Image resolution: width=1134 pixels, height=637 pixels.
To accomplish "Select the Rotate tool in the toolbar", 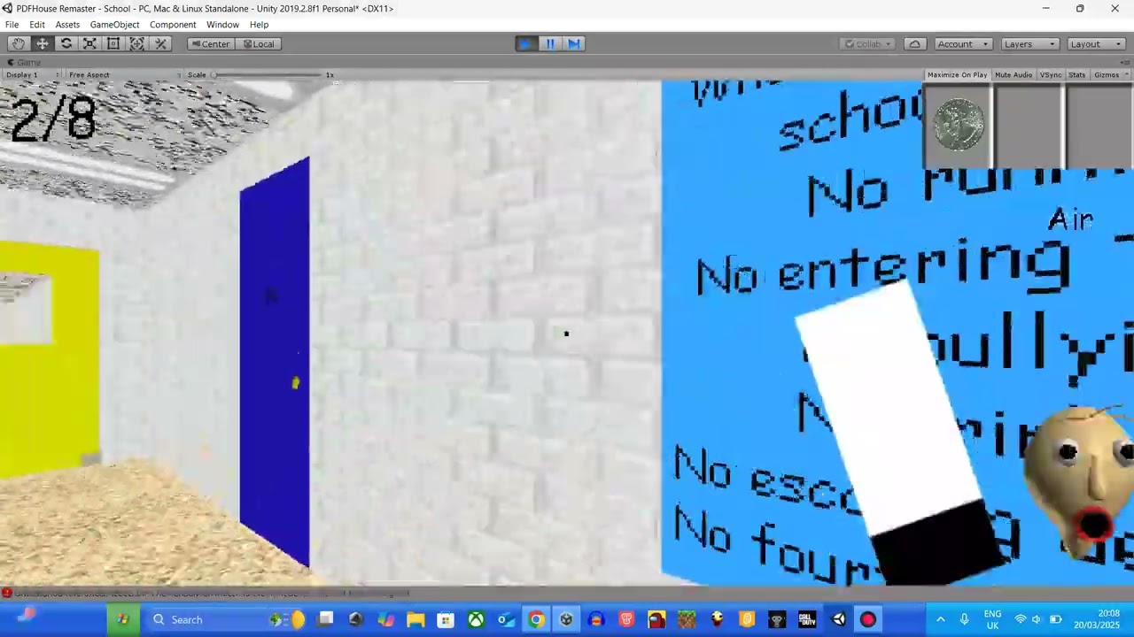I will point(66,43).
